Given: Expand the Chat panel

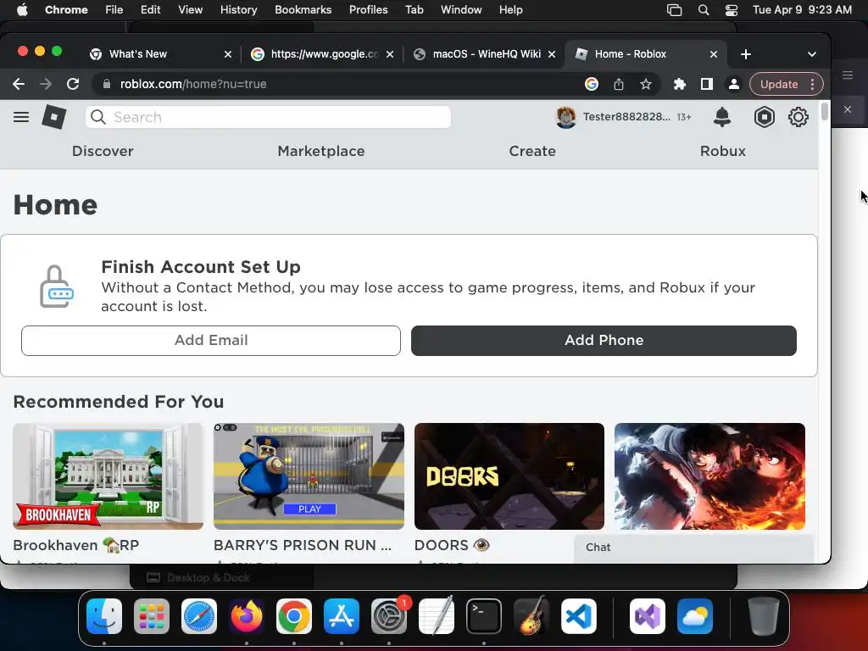Looking at the screenshot, I should (694, 548).
